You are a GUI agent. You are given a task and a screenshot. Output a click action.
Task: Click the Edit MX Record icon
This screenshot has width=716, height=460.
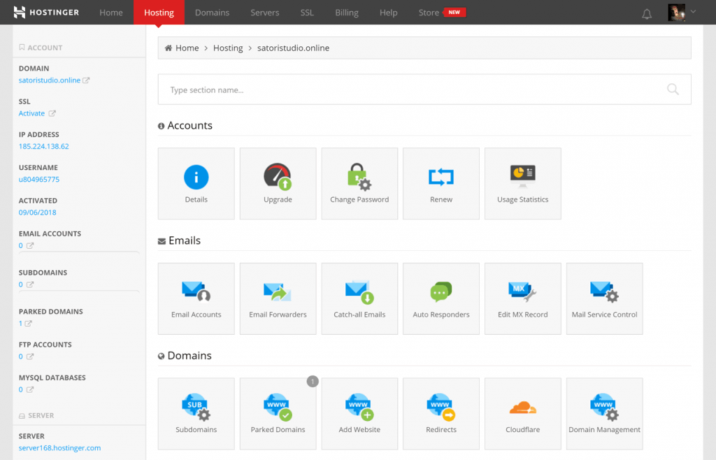[x=522, y=292]
